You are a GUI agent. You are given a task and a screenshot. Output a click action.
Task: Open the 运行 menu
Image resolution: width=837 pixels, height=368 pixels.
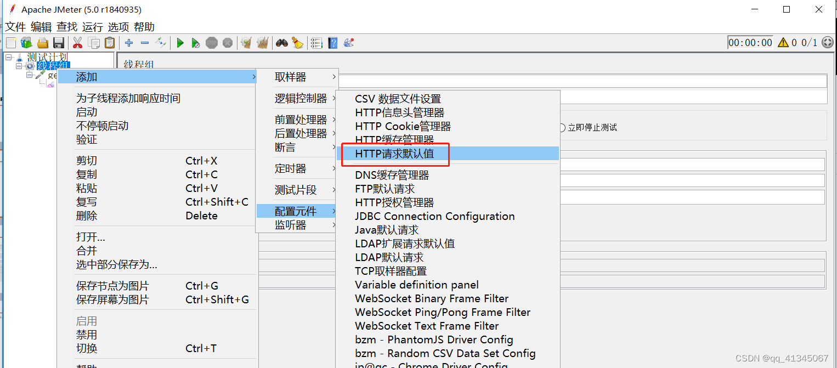[93, 27]
